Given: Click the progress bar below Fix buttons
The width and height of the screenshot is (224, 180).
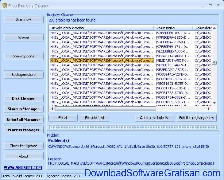Looking at the screenshot, I should tap(133, 127).
